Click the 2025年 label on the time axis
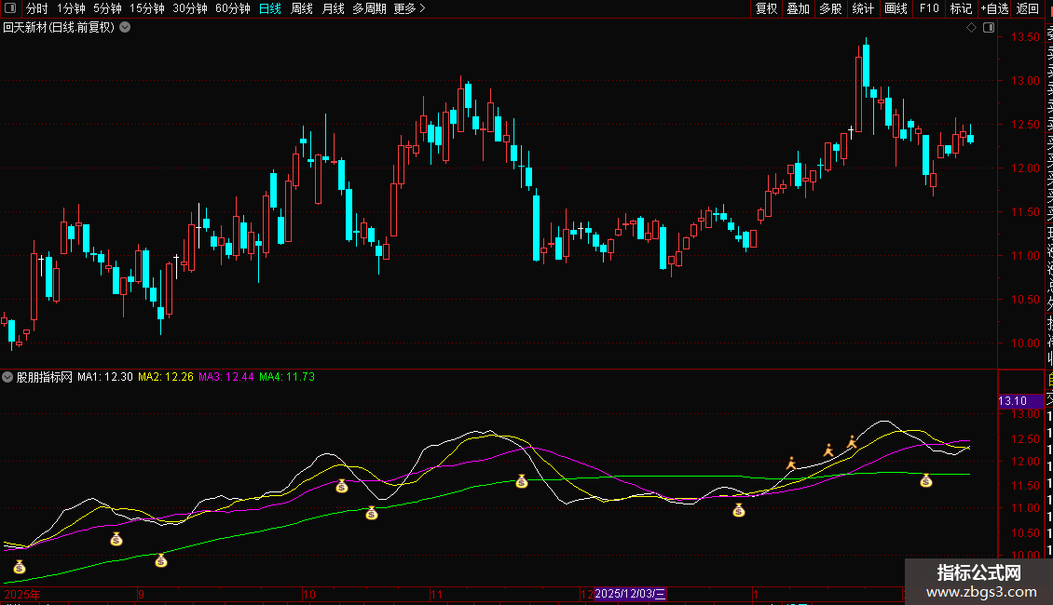Screen dimensions: 1053x605 22,594
